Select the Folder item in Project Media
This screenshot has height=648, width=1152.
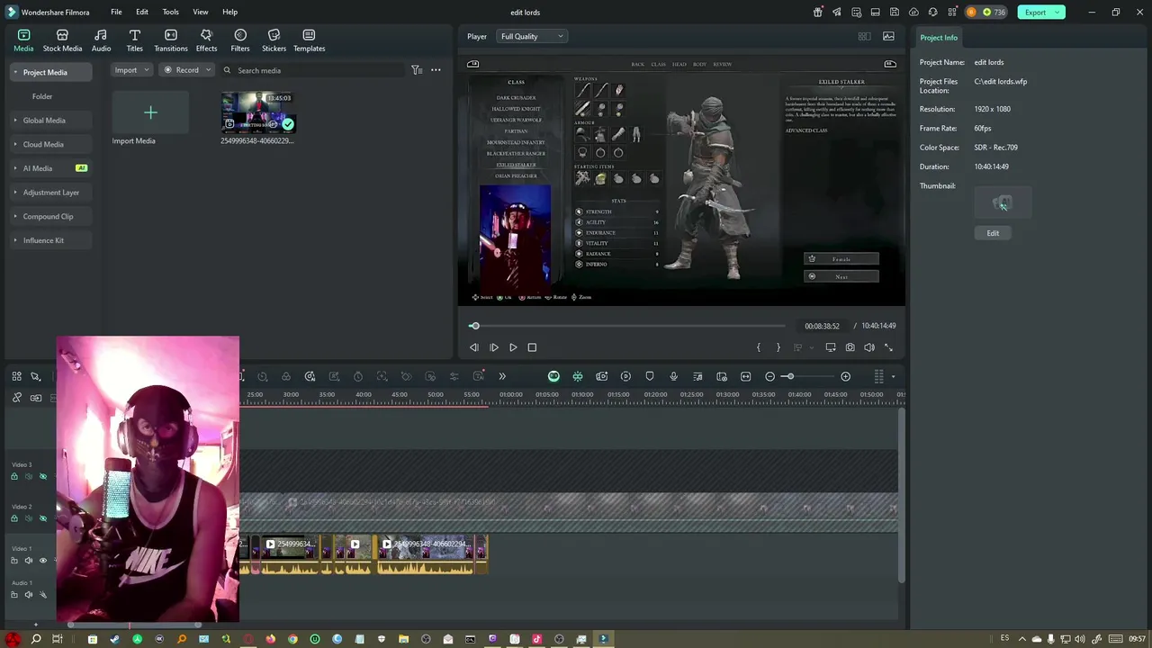point(42,96)
